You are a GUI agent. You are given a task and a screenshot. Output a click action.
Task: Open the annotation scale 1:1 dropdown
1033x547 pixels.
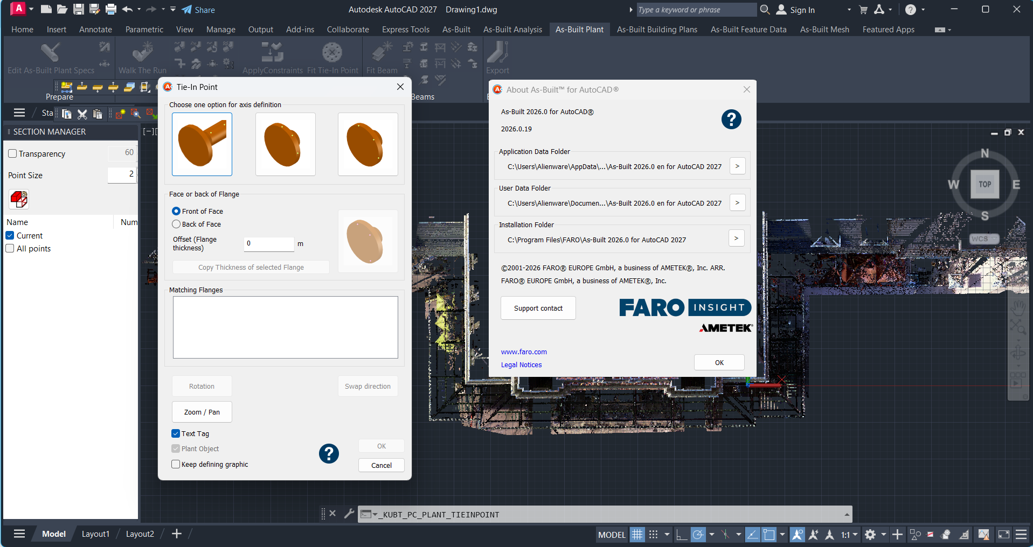pos(849,535)
